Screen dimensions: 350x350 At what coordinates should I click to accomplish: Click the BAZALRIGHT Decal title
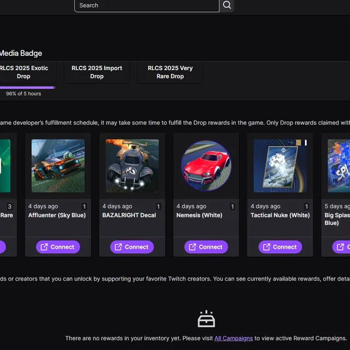point(129,215)
